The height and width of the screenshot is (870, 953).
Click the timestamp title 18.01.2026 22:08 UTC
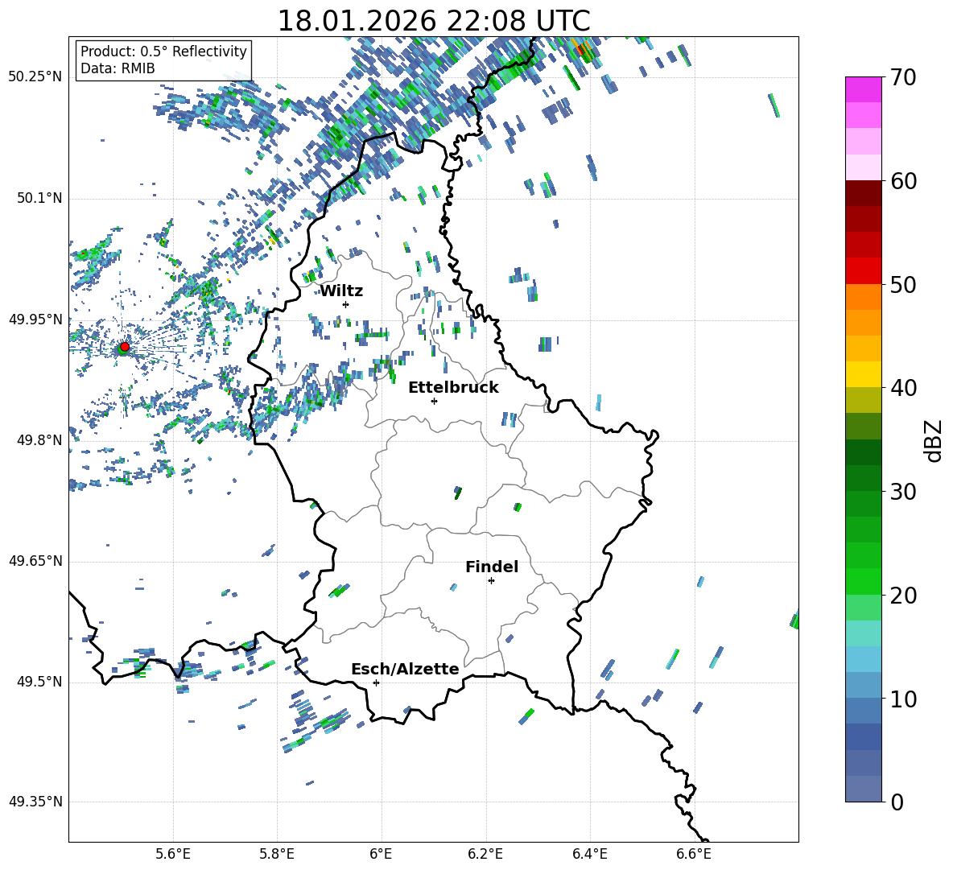(434, 21)
